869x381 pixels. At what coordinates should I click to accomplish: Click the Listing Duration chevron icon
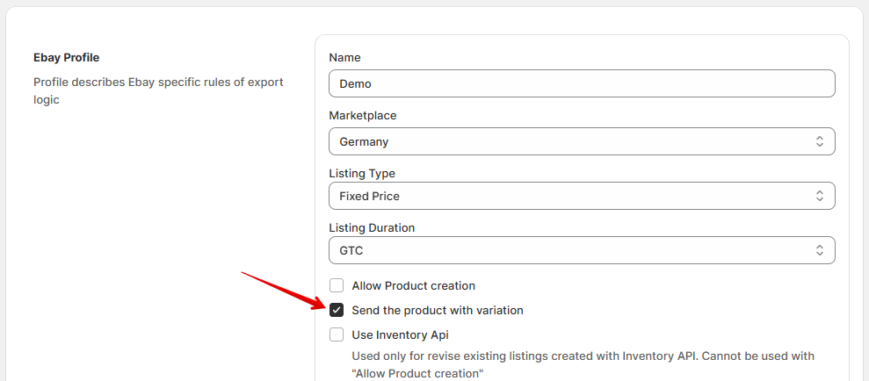pos(819,250)
